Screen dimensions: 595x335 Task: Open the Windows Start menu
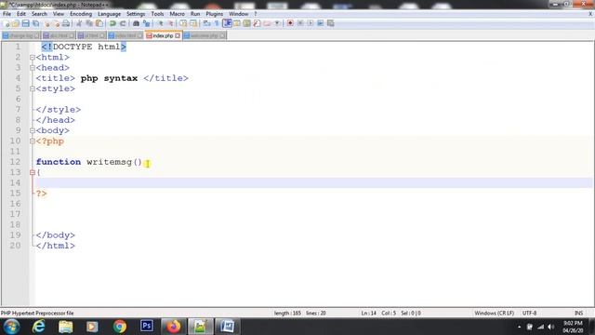click(11, 327)
